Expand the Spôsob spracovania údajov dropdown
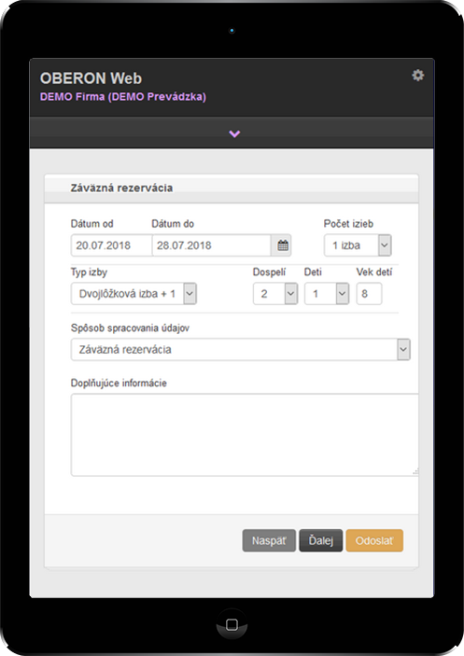 point(241,349)
